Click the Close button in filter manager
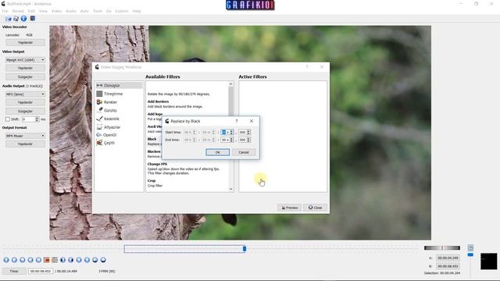 pos(315,208)
